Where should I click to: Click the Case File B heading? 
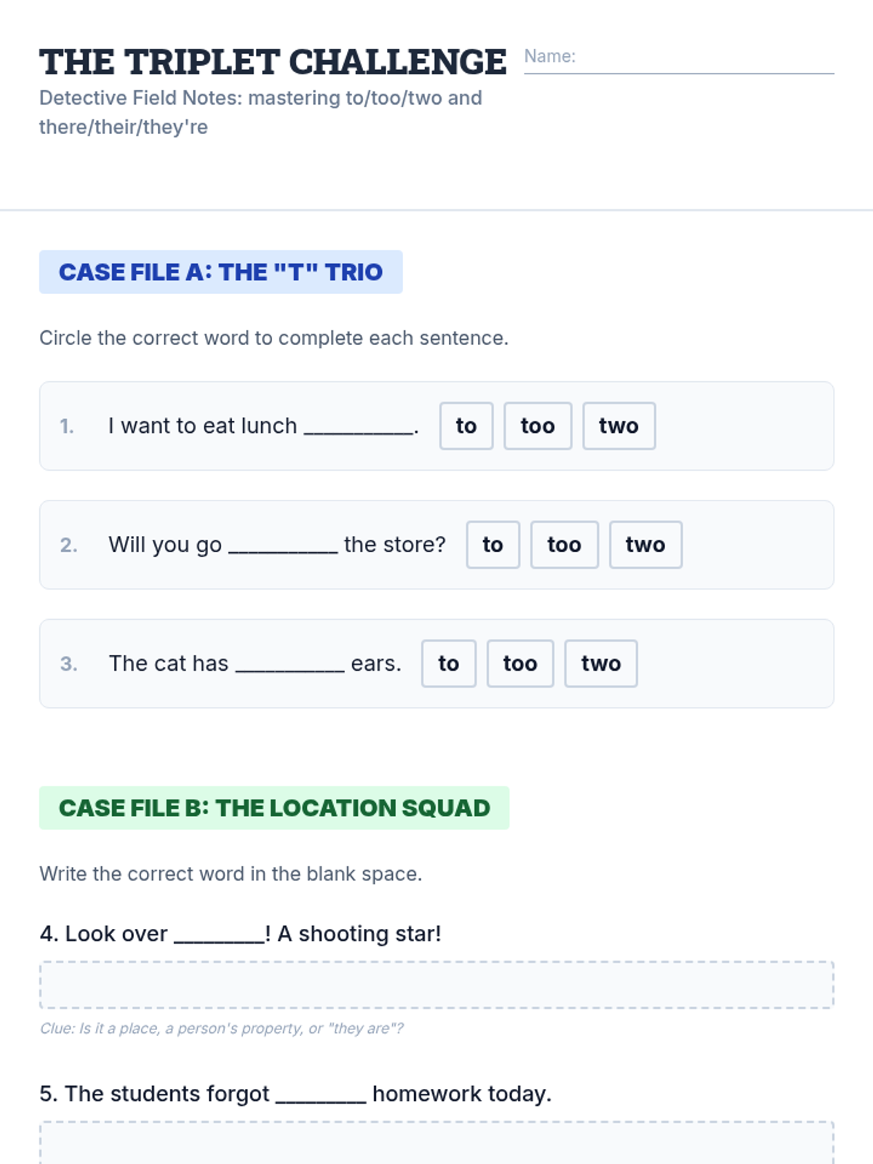click(x=274, y=808)
